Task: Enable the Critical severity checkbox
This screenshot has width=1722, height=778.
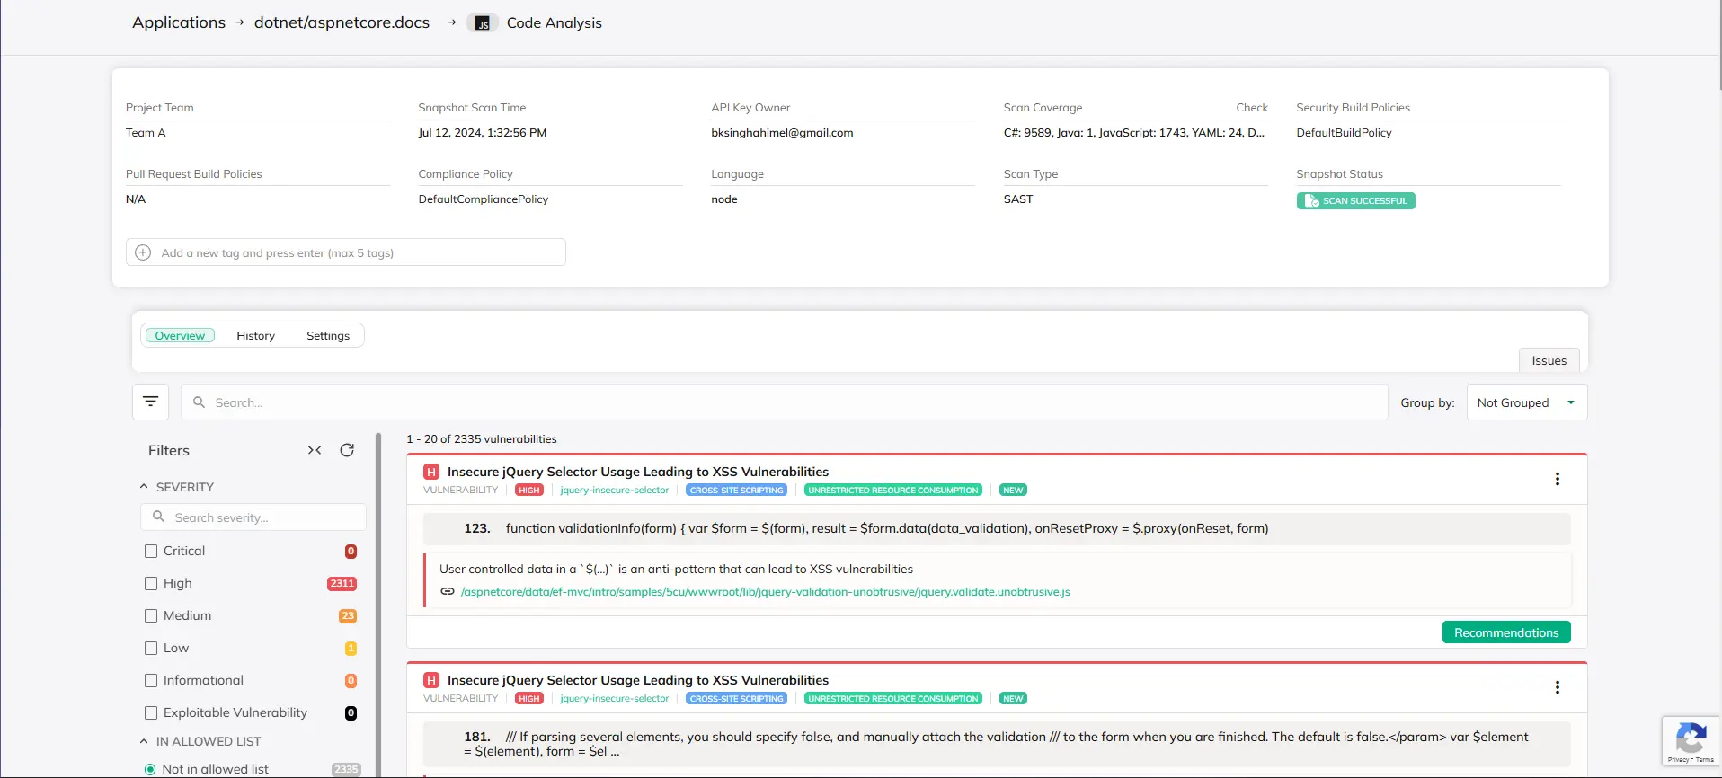Action: coord(151,551)
